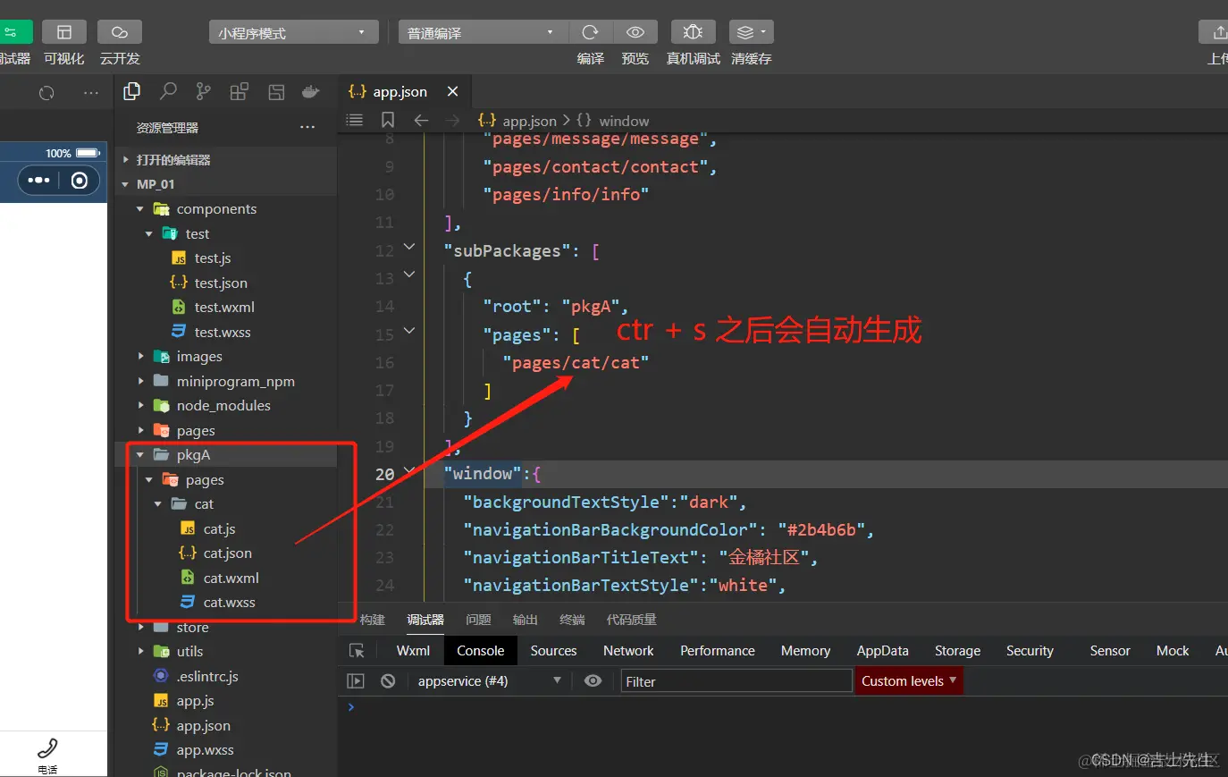Expand the images folder

(140, 357)
